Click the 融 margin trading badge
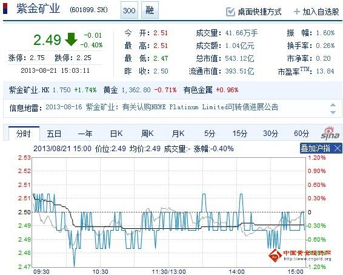This screenshot has height=275, width=343. 150,10
